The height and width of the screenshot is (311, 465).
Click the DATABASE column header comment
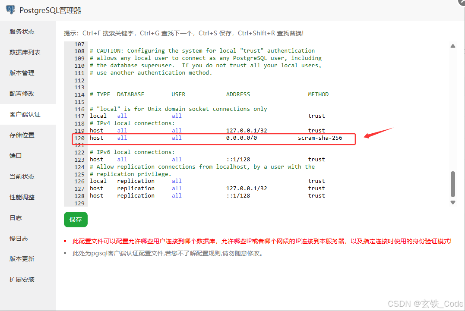[x=130, y=94]
